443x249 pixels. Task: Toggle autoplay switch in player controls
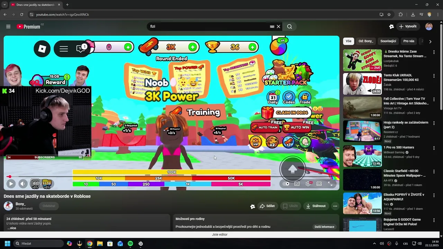coord(286,184)
